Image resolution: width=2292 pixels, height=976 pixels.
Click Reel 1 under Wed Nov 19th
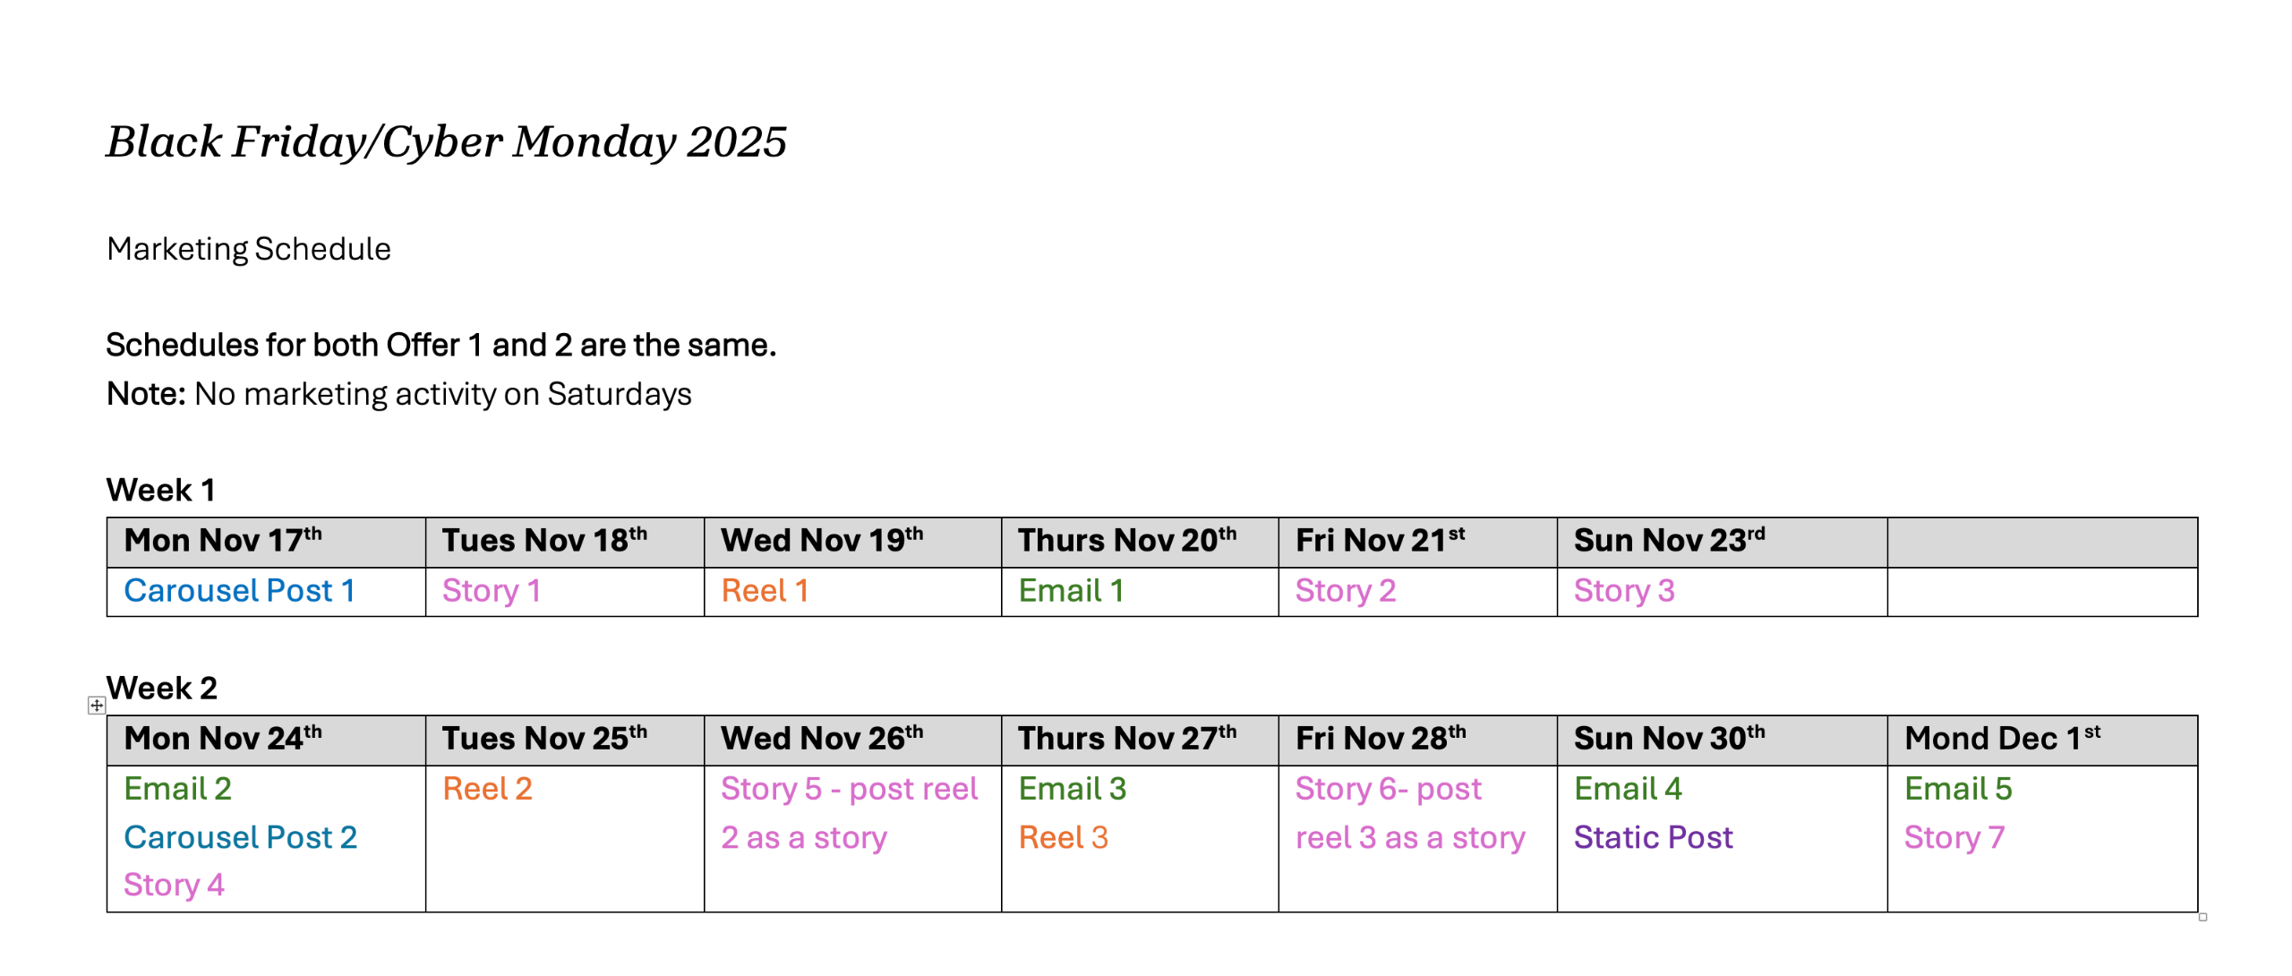pyautogui.click(x=765, y=591)
